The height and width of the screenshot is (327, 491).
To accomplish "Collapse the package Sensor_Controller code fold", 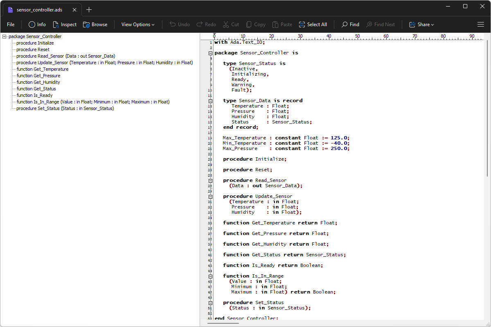I will (210, 53).
